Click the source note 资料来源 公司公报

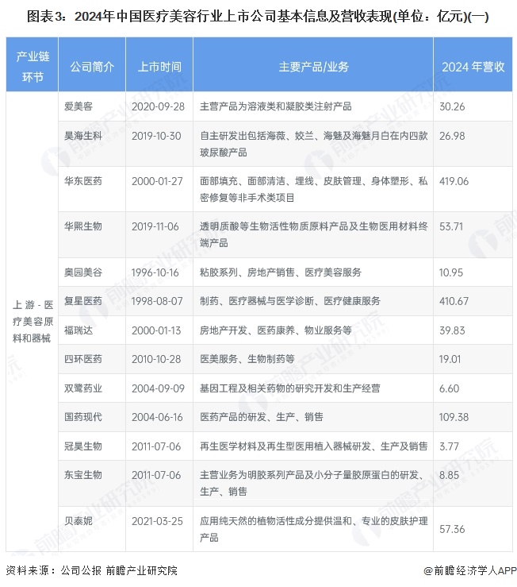click(91, 570)
